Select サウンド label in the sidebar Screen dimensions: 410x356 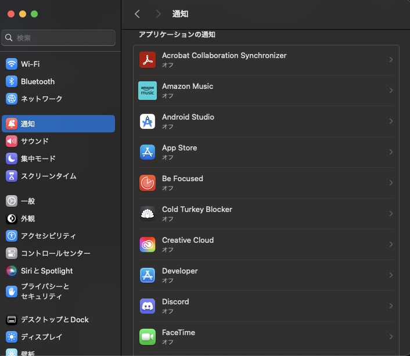(x=35, y=141)
